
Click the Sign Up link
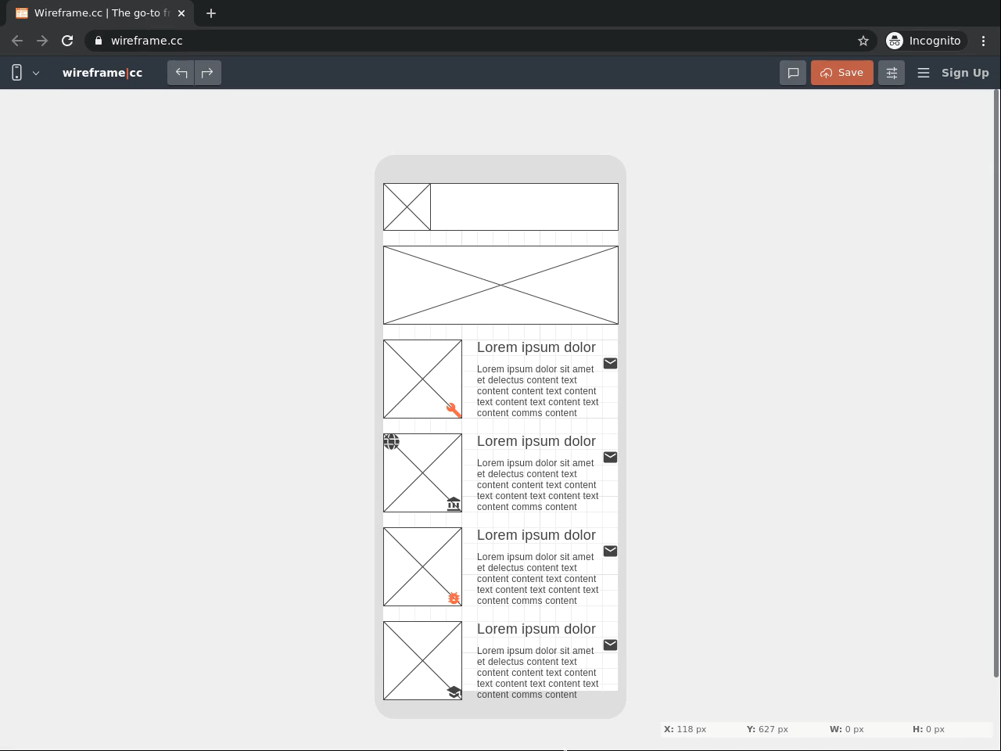(x=965, y=73)
